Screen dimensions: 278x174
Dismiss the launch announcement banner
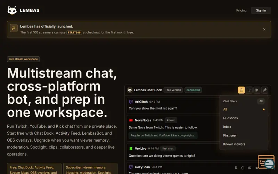(x=264, y=29)
